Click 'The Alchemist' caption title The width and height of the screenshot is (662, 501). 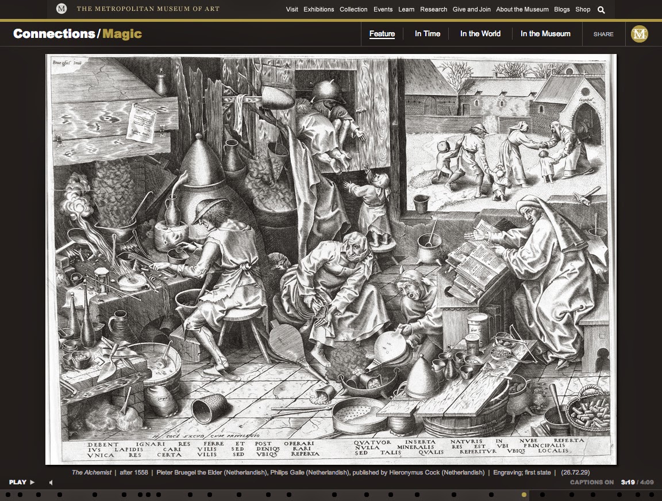click(x=91, y=472)
